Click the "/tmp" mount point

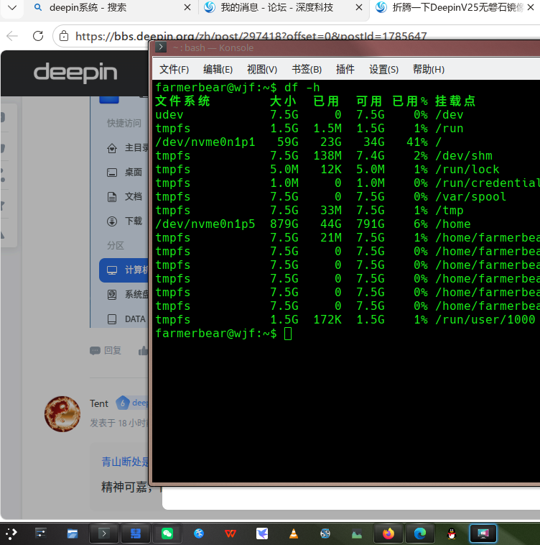pyautogui.click(x=450, y=210)
